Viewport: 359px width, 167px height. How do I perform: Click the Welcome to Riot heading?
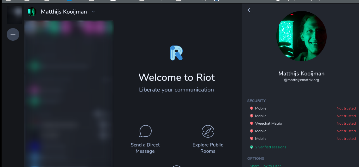coord(177,77)
